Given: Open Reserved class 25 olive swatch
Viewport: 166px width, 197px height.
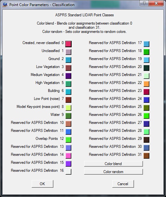Looking at the screenshot, I should click(x=146, y=108).
